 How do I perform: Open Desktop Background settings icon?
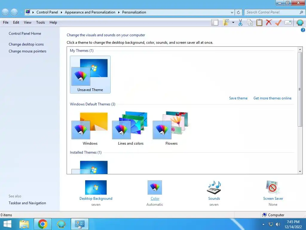click(x=96, y=187)
